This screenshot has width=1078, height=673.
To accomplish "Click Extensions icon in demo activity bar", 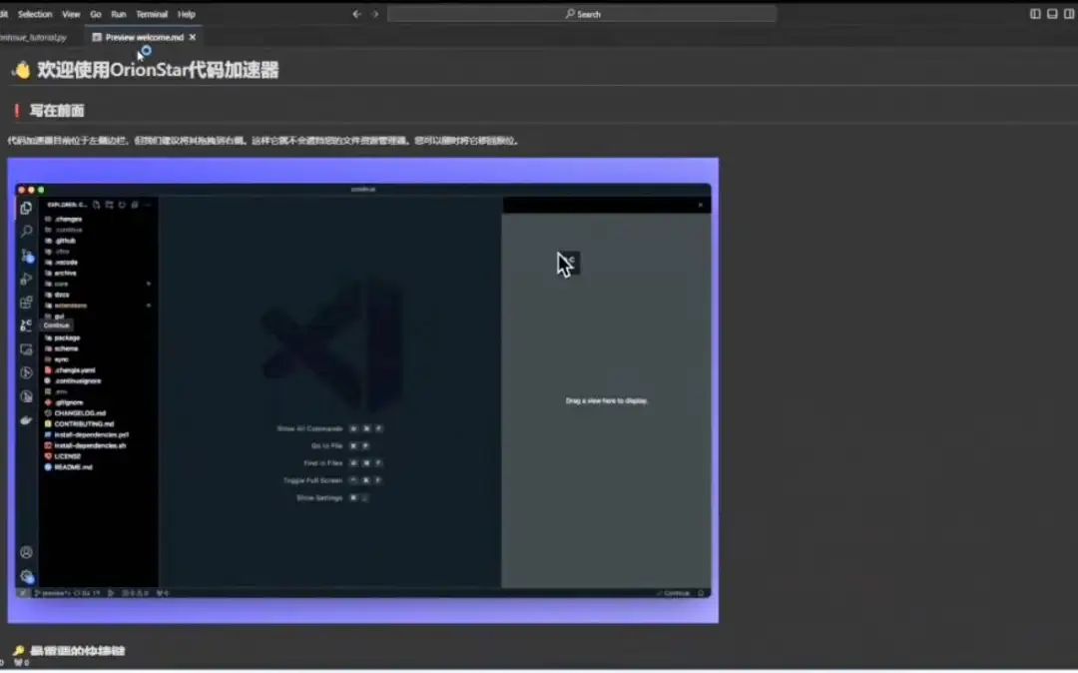I will click(26, 302).
